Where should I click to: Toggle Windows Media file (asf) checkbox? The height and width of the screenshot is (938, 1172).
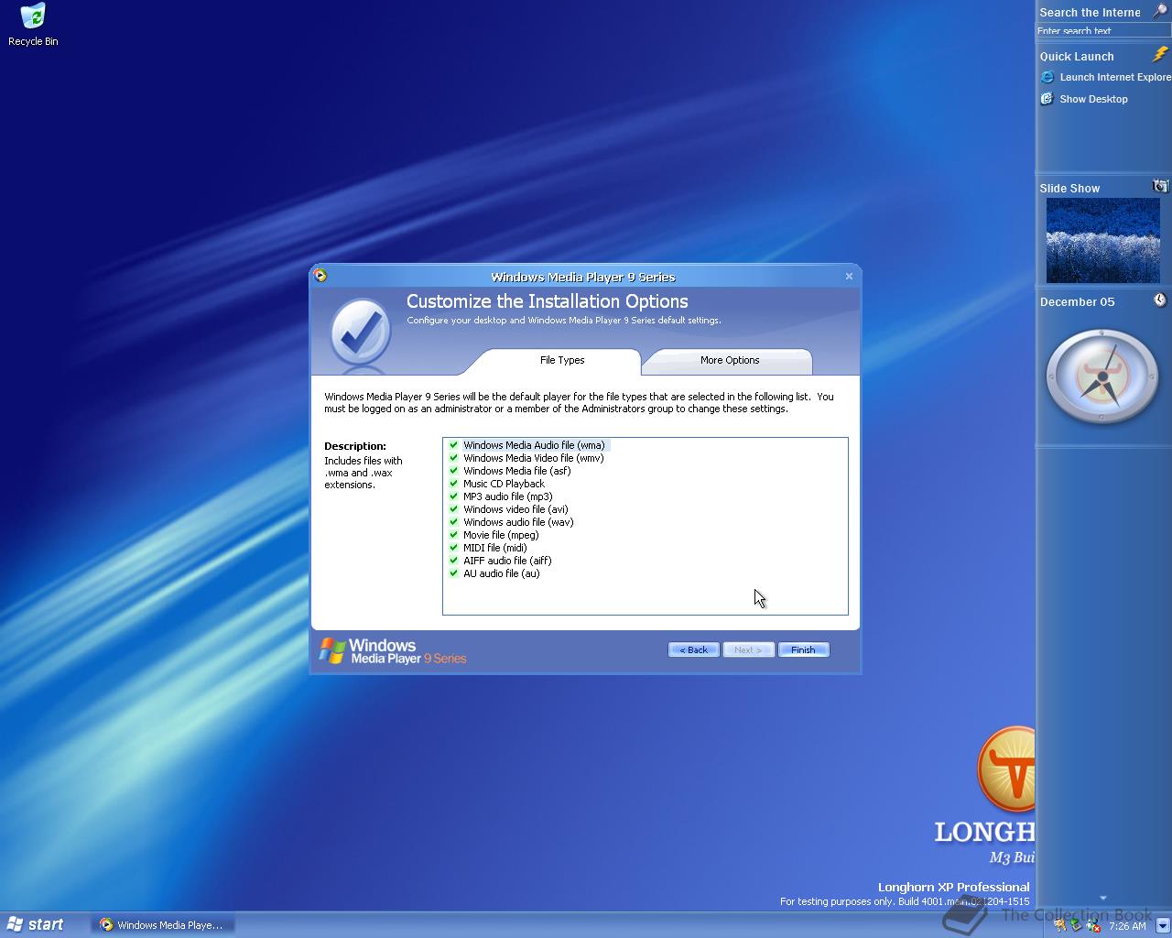coord(453,471)
